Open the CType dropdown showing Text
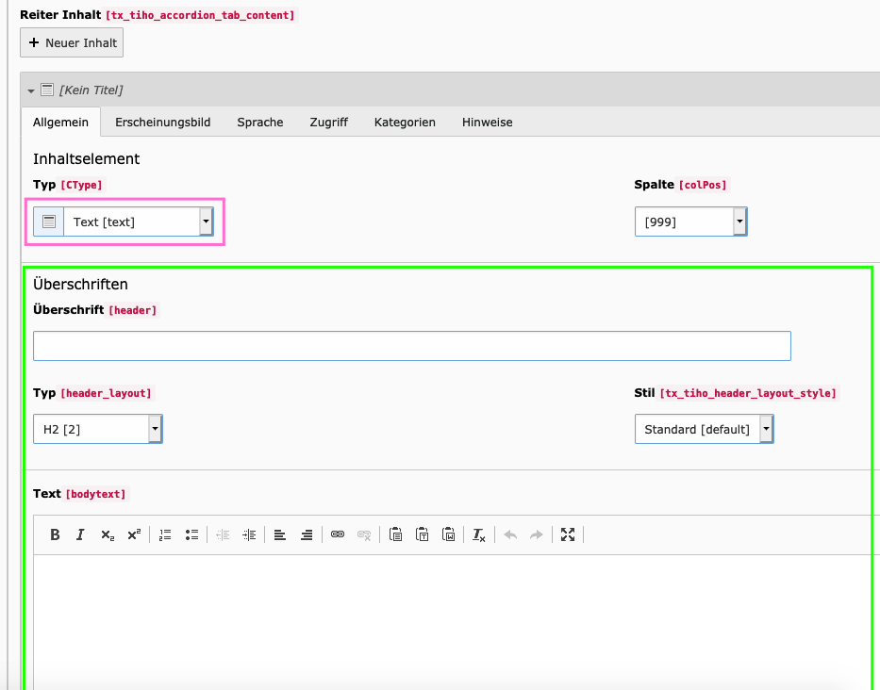880x690 pixels. pos(124,222)
